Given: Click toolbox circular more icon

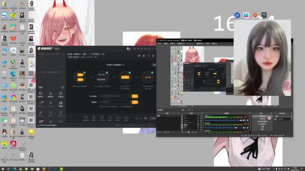Looking at the screenshot, I should pyautogui.click(x=63, y=87).
